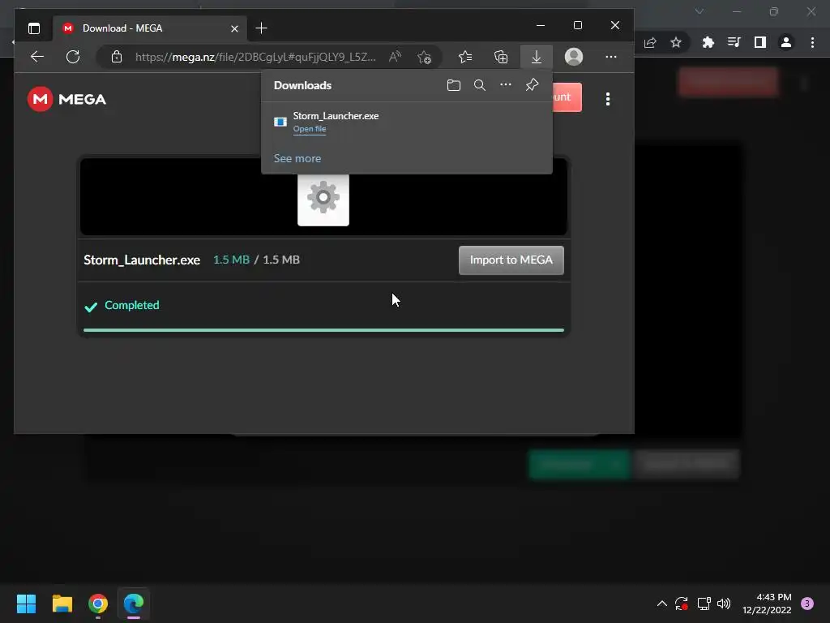
Task: Click the sync tray icon with red dot
Action: pos(681,604)
